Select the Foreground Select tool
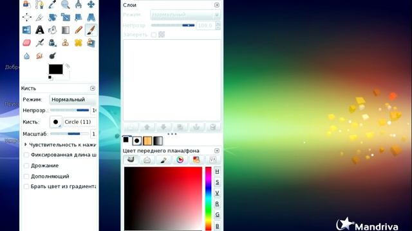This screenshot has height=231, width=412. tap(27, 4)
